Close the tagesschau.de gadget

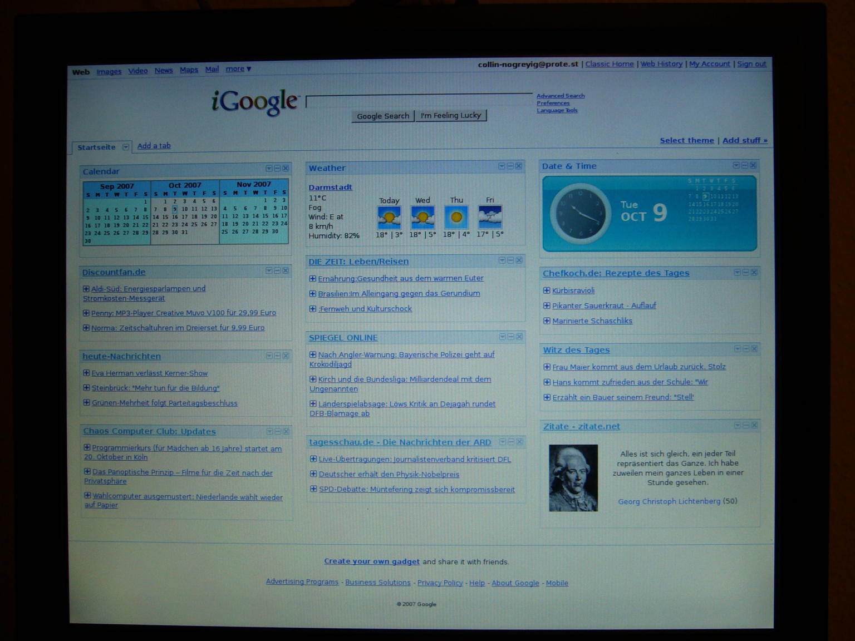point(519,442)
